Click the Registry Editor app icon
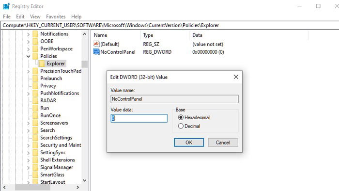Screen dimensions: 339x191 coord(6,6)
